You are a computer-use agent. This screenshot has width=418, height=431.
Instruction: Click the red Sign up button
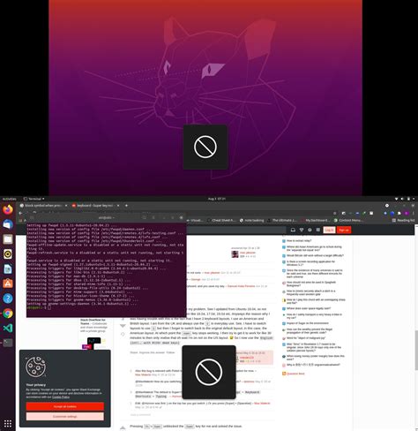pos(344,230)
